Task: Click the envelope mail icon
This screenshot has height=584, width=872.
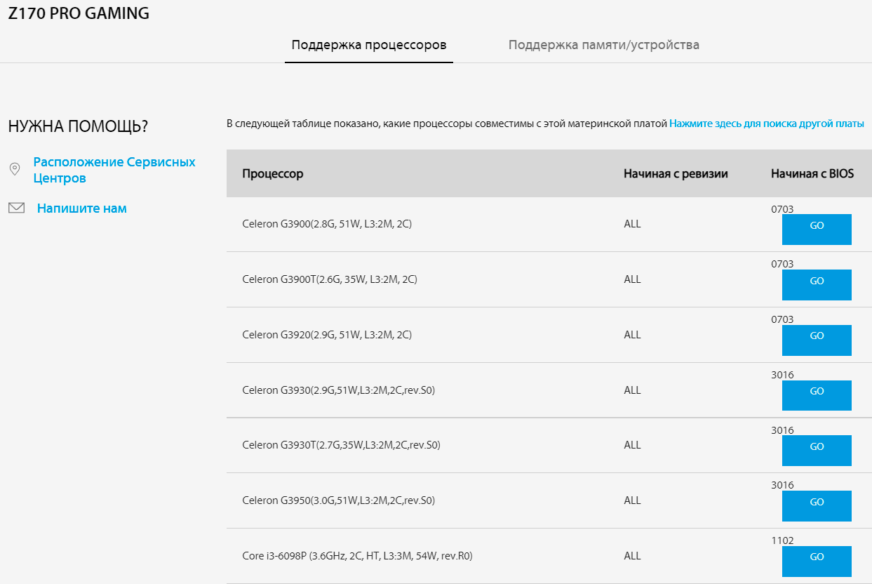Action: (x=16, y=208)
